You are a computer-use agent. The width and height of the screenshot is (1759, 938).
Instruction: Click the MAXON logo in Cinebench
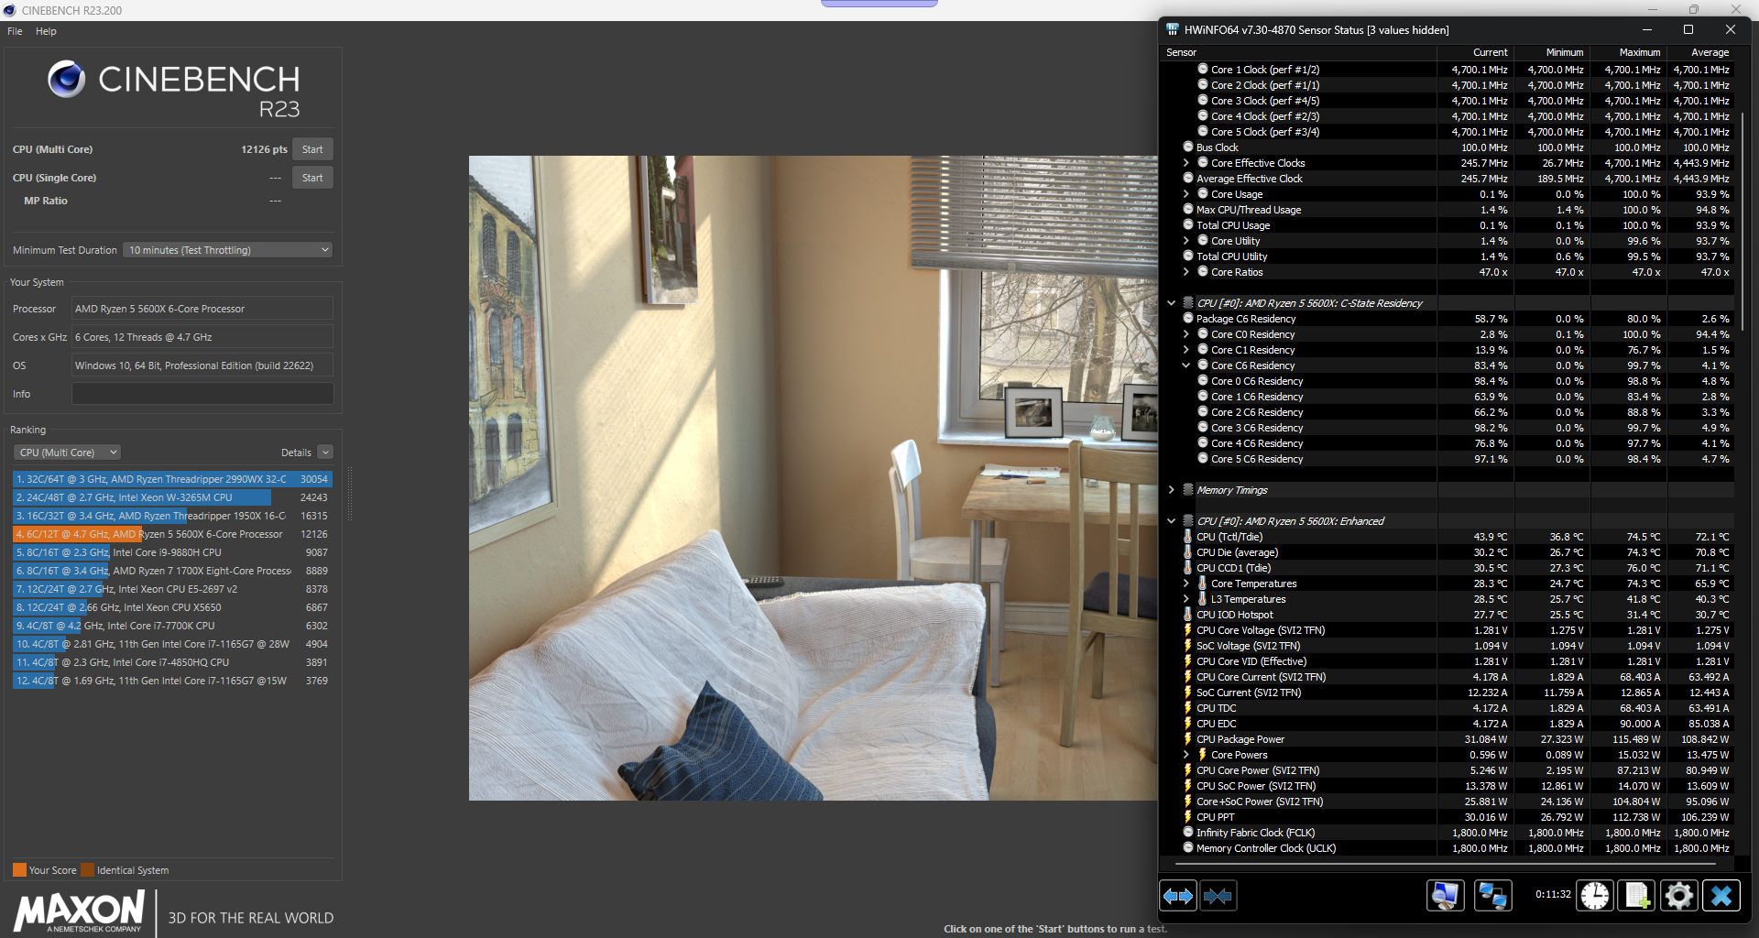(79, 911)
